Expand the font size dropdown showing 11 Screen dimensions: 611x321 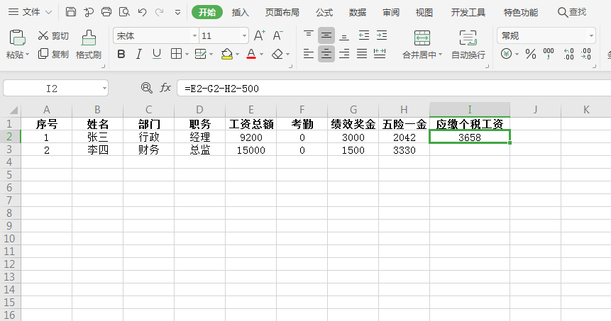tap(244, 36)
